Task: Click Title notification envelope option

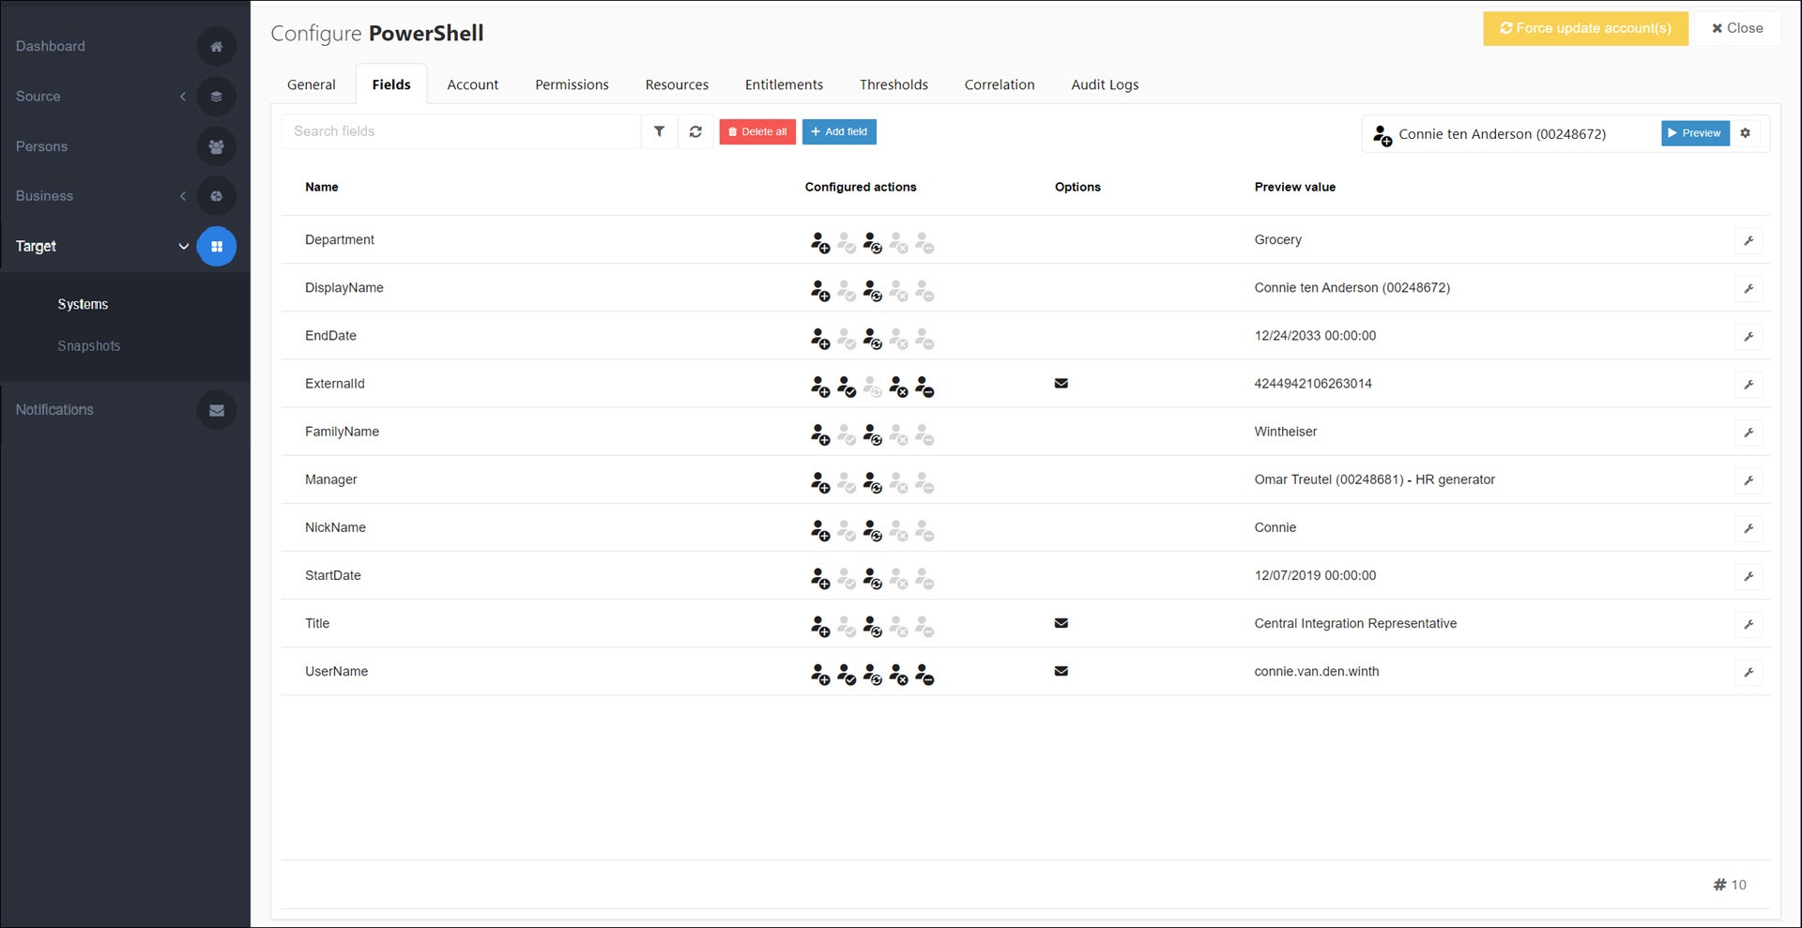Action: [x=1061, y=623]
